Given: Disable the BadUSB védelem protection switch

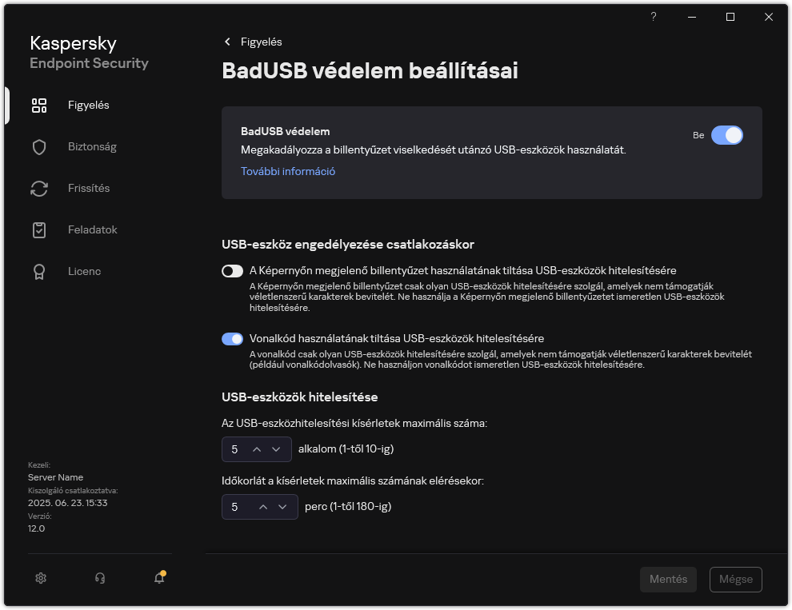Looking at the screenshot, I should point(727,135).
